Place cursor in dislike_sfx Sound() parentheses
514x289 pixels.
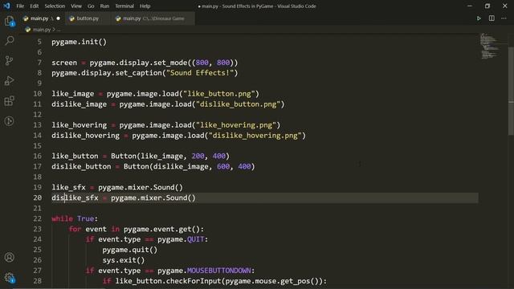click(191, 198)
